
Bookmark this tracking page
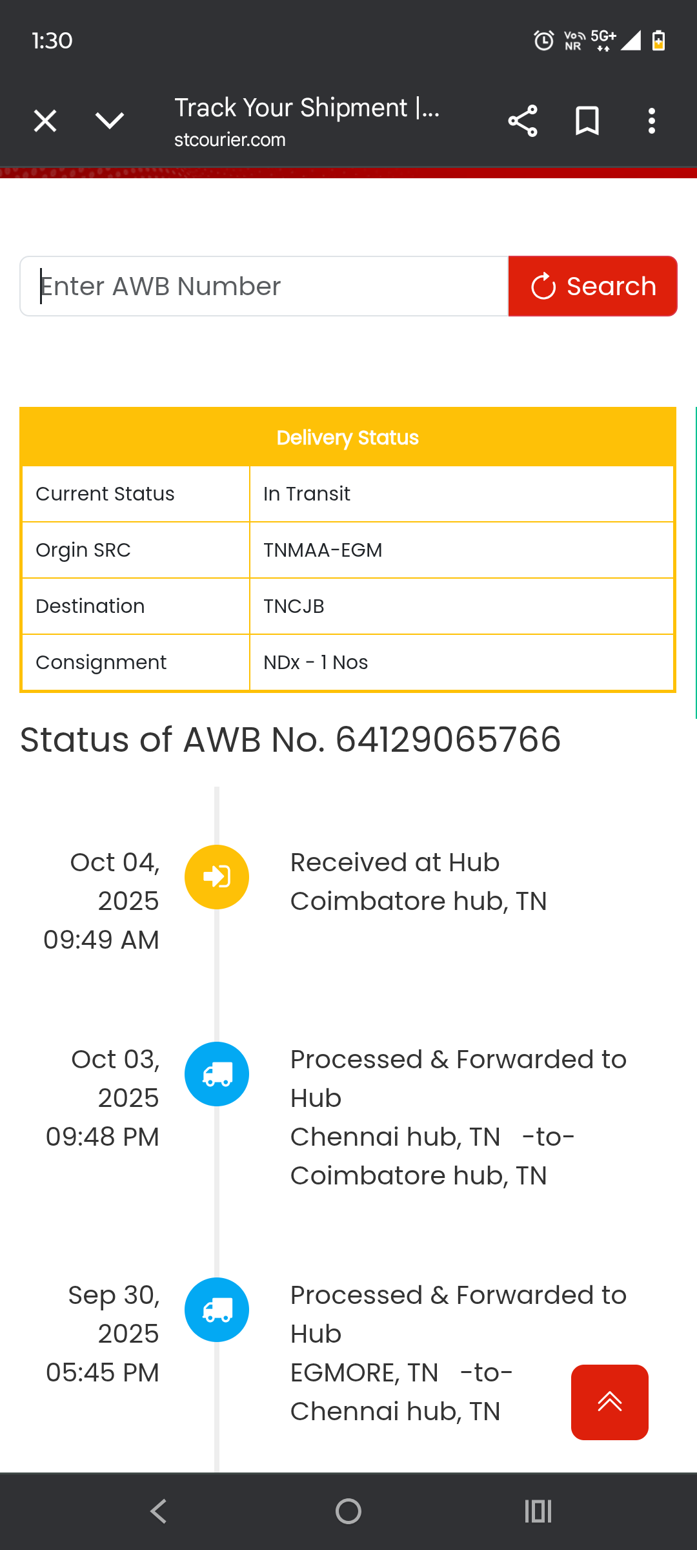(x=587, y=121)
